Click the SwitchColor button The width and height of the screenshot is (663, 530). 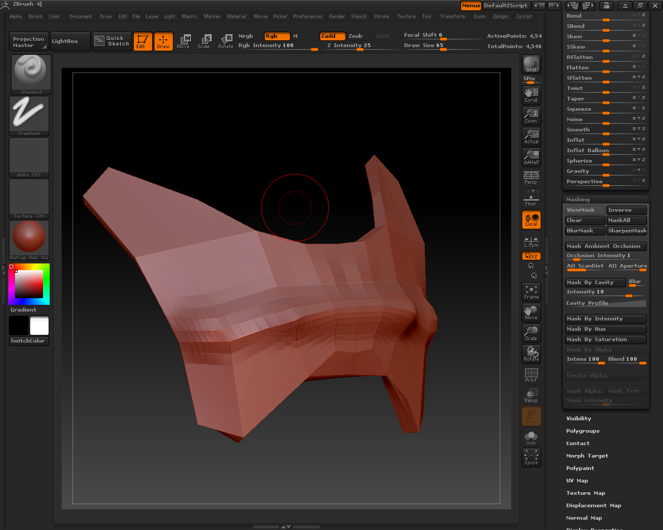point(29,341)
